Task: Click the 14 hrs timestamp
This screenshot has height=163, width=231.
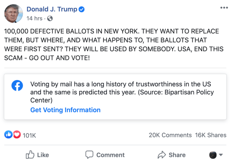Action: coord(34,18)
